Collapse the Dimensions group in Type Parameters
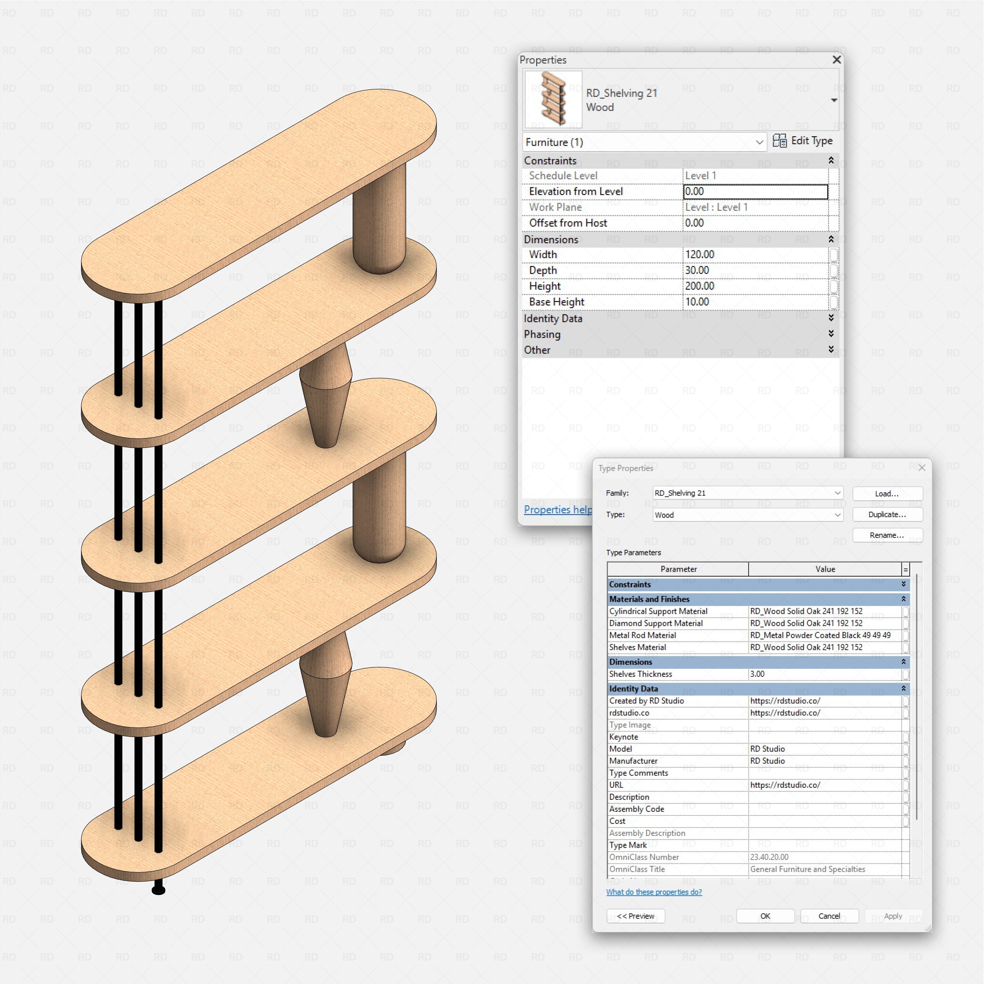Image resolution: width=984 pixels, height=984 pixels. tap(903, 662)
